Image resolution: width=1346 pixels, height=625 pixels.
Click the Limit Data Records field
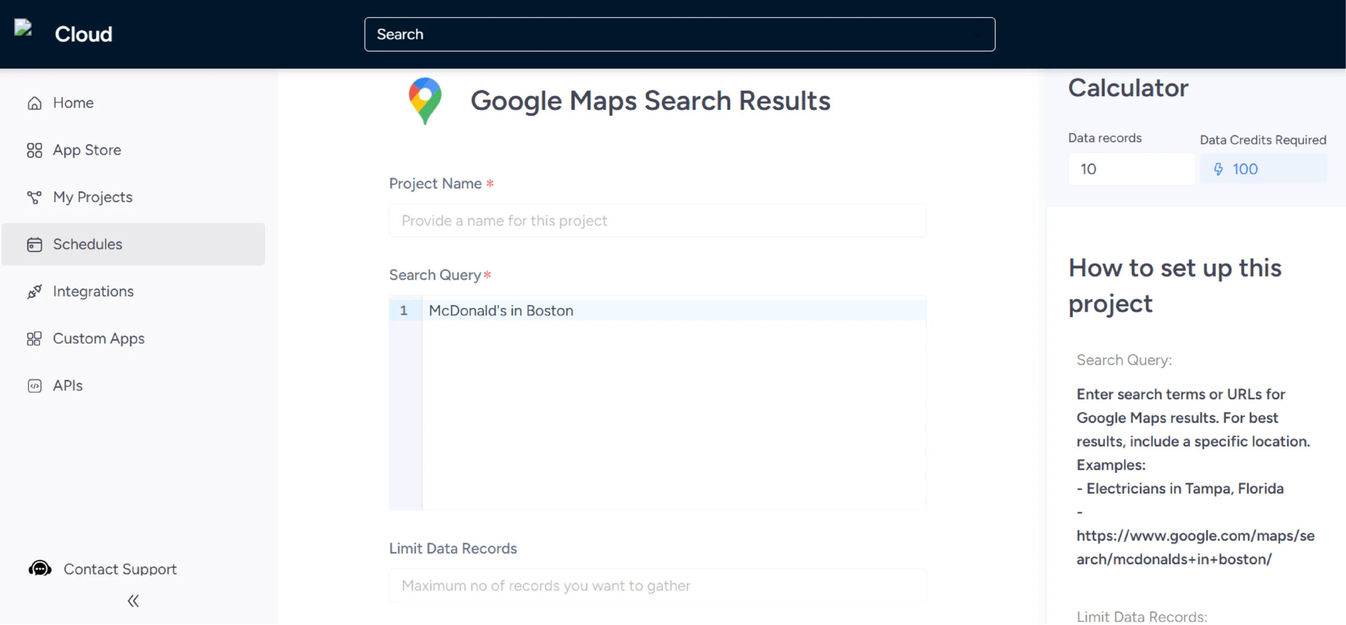point(657,586)
